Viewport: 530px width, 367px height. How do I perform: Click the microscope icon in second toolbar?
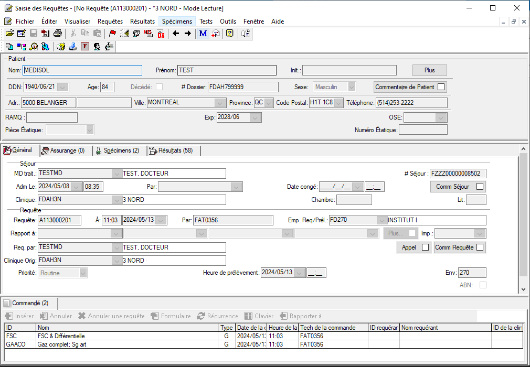pos(109,47)
